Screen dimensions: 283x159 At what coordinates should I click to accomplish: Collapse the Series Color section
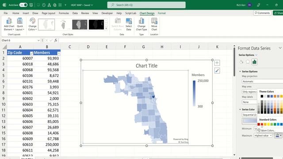(x=240, y=110)
